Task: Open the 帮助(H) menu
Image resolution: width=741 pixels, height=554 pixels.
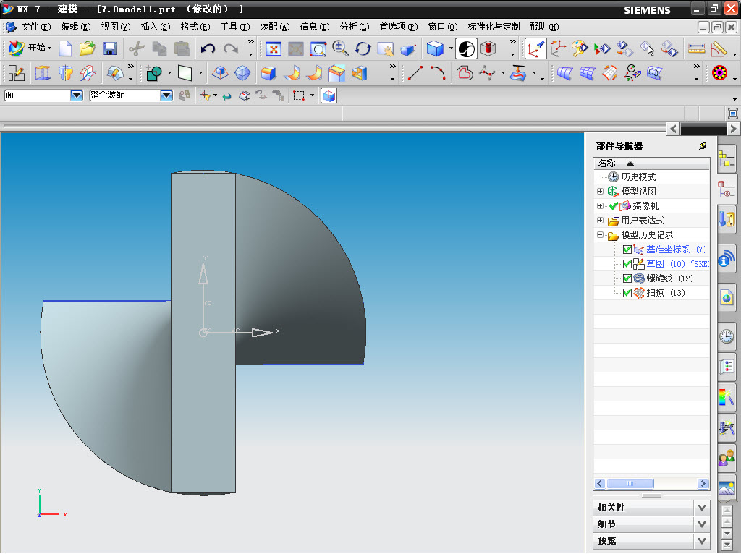Action: click(x=544, y=27)
